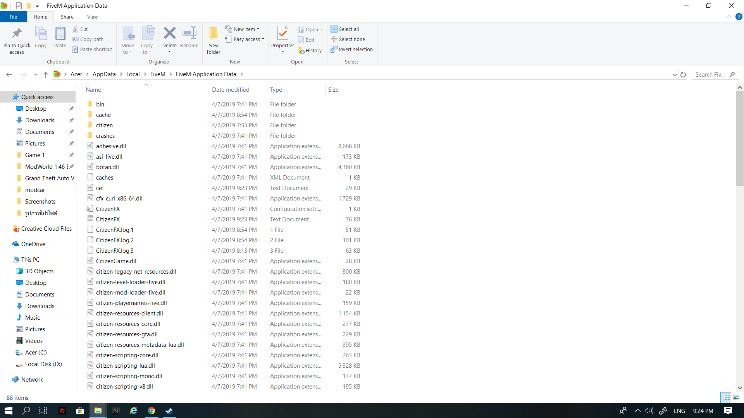Switch to Details view layout icon
744x418 pixels.
[726, 397]
